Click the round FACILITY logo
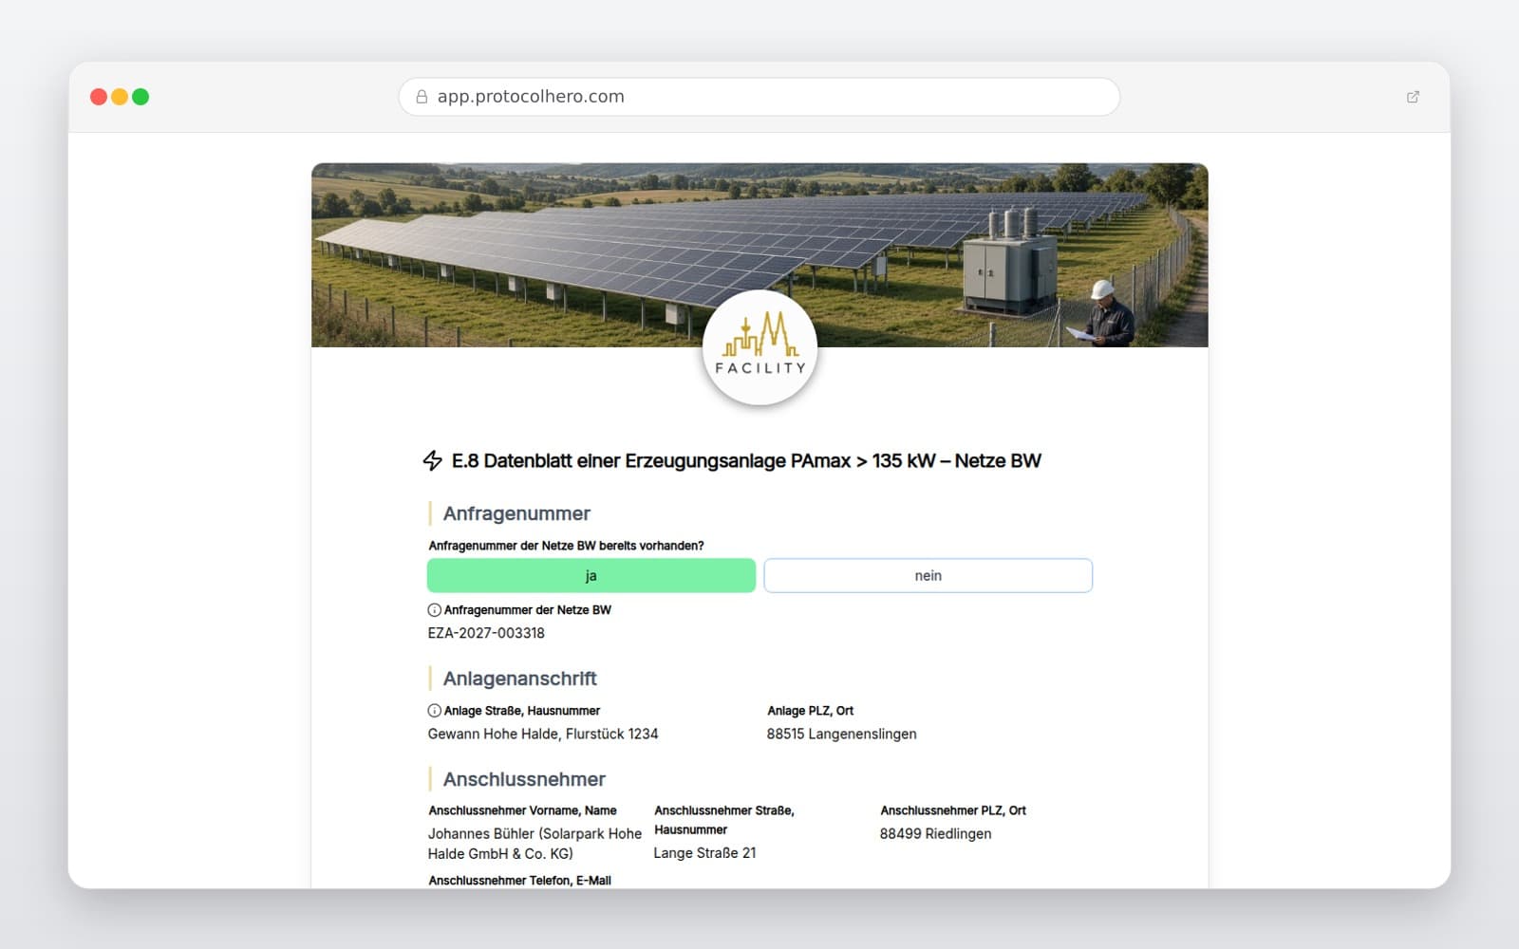 point(759,348)
